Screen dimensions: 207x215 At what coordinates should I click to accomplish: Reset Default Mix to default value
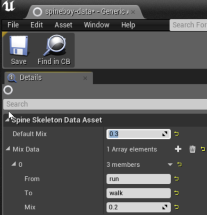point(176,134)
